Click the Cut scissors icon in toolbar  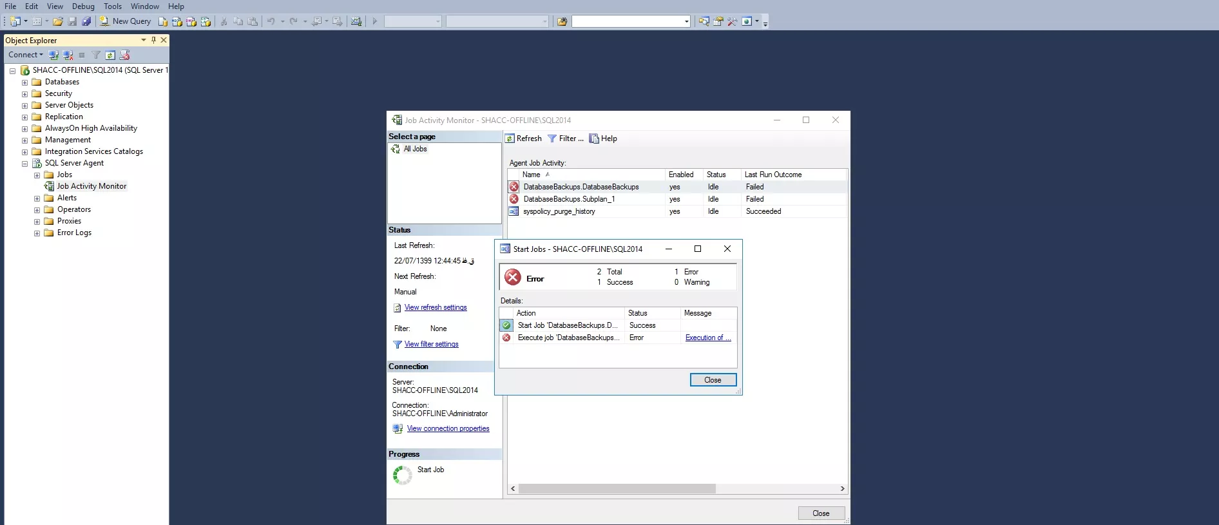coord(224,21)
